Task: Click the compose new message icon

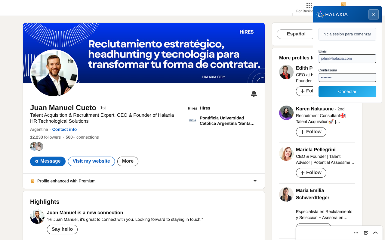Action: (x=366, y=233)
